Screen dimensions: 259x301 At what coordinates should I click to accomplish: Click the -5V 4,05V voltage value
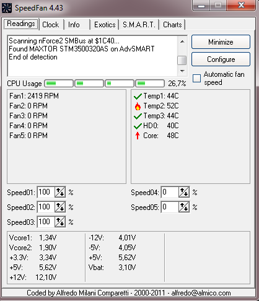point(127,248)
